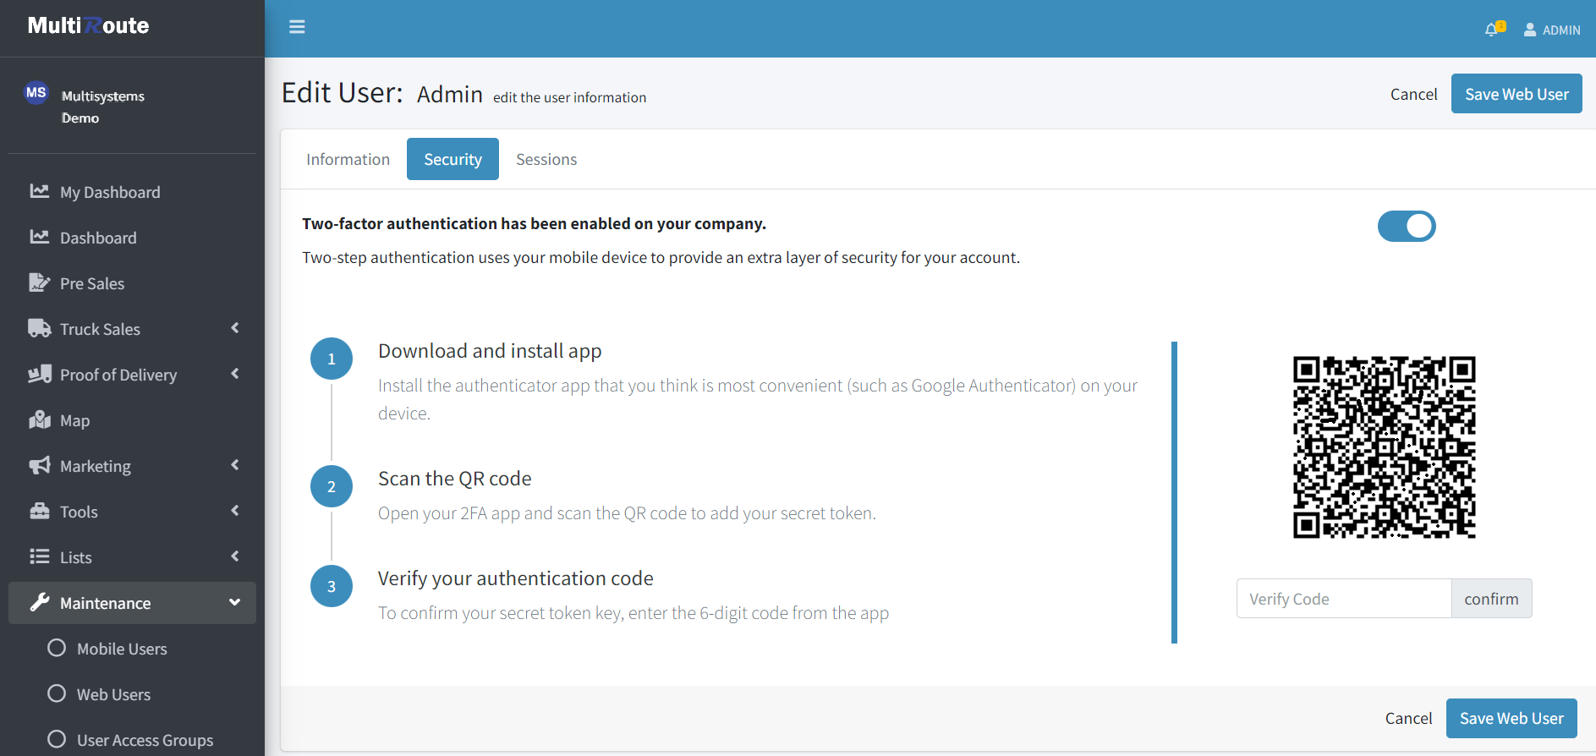Viewport: 1596px width, 756px height.
Task: Click the Tools toolbox icon
Action: tap(39, 511)
